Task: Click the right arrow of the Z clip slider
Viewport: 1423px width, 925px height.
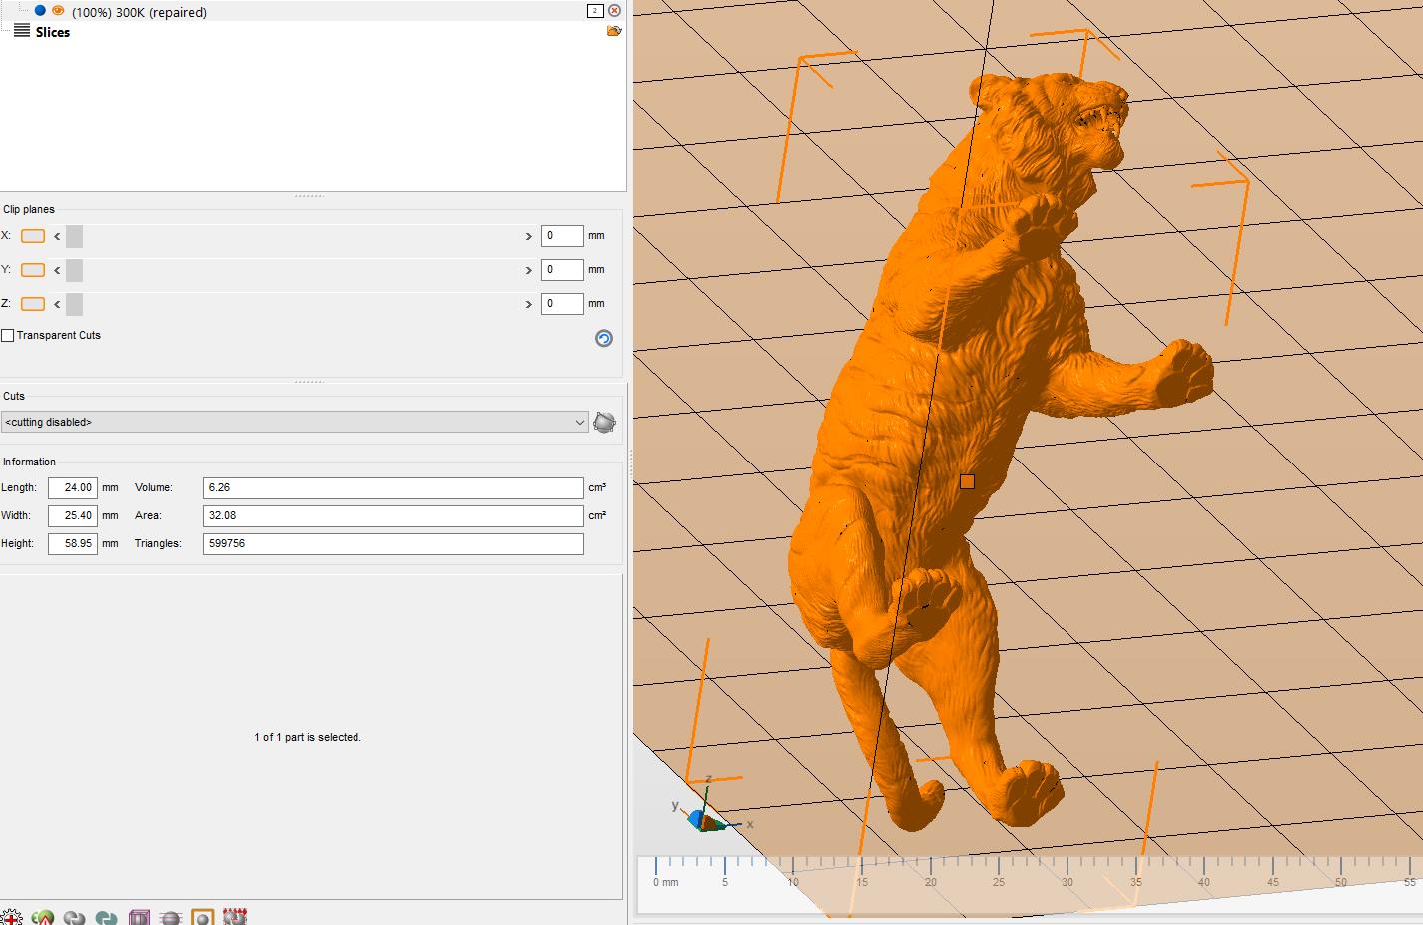Action: tap(528, 304)
